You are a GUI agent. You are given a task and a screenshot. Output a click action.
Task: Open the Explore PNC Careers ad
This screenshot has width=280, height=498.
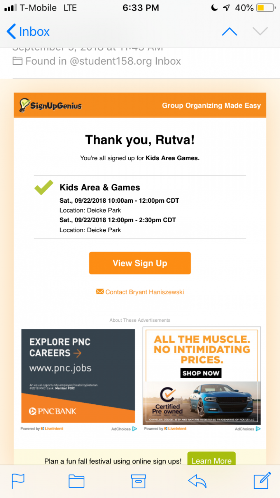[x=78, y=376]
